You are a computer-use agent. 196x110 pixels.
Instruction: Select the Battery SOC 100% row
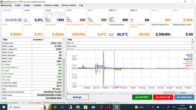[32, 61]
